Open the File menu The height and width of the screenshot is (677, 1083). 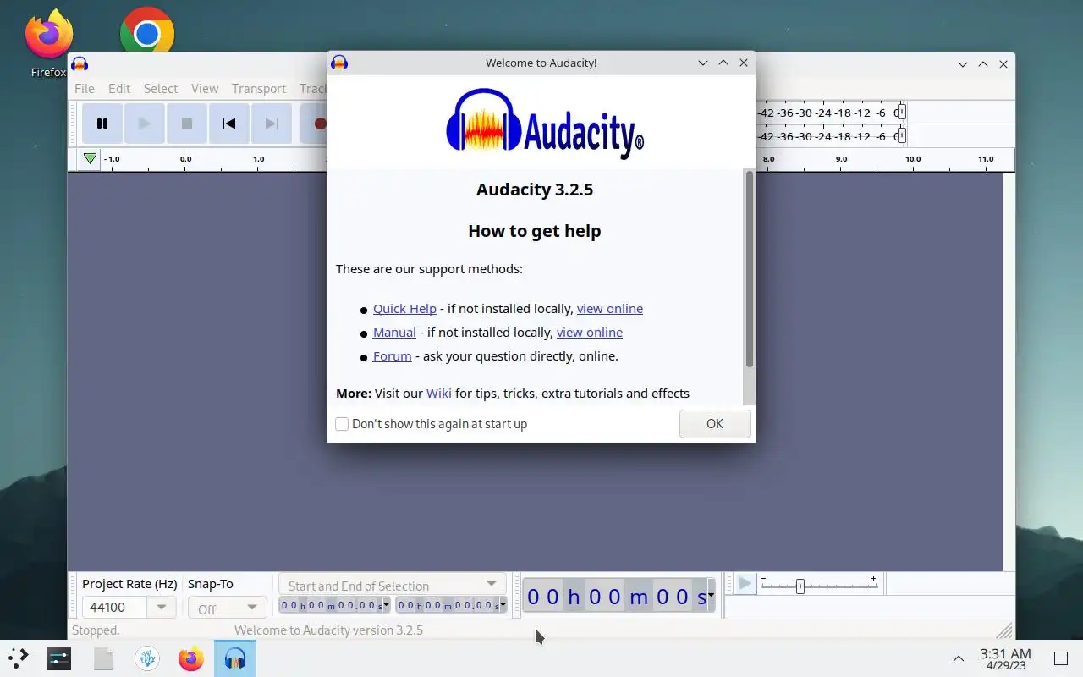click(x=85, y=88)
